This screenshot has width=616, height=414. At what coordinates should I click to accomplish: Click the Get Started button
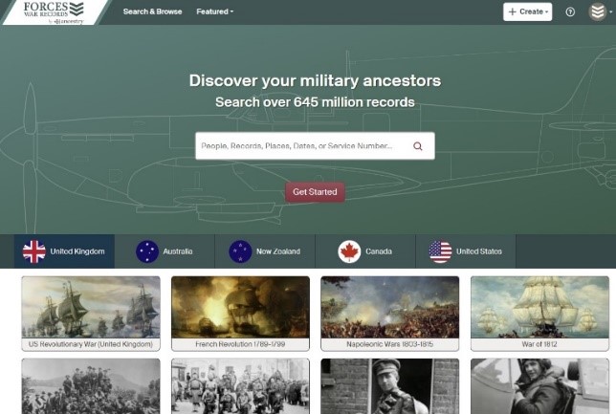(315, 192)
